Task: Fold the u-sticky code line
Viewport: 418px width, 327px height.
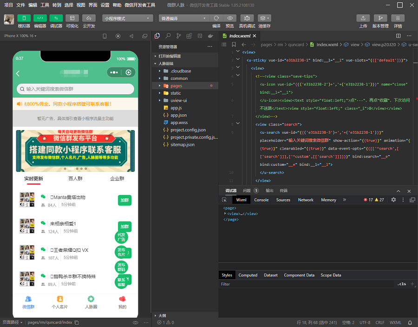Action: coord(238,59)
